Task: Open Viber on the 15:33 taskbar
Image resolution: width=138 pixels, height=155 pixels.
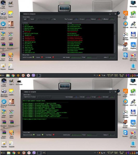Action: tap(34, 153)
